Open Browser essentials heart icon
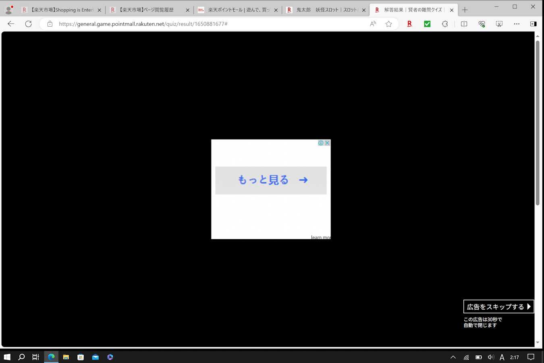544x363 pixels. click(482, 24)
